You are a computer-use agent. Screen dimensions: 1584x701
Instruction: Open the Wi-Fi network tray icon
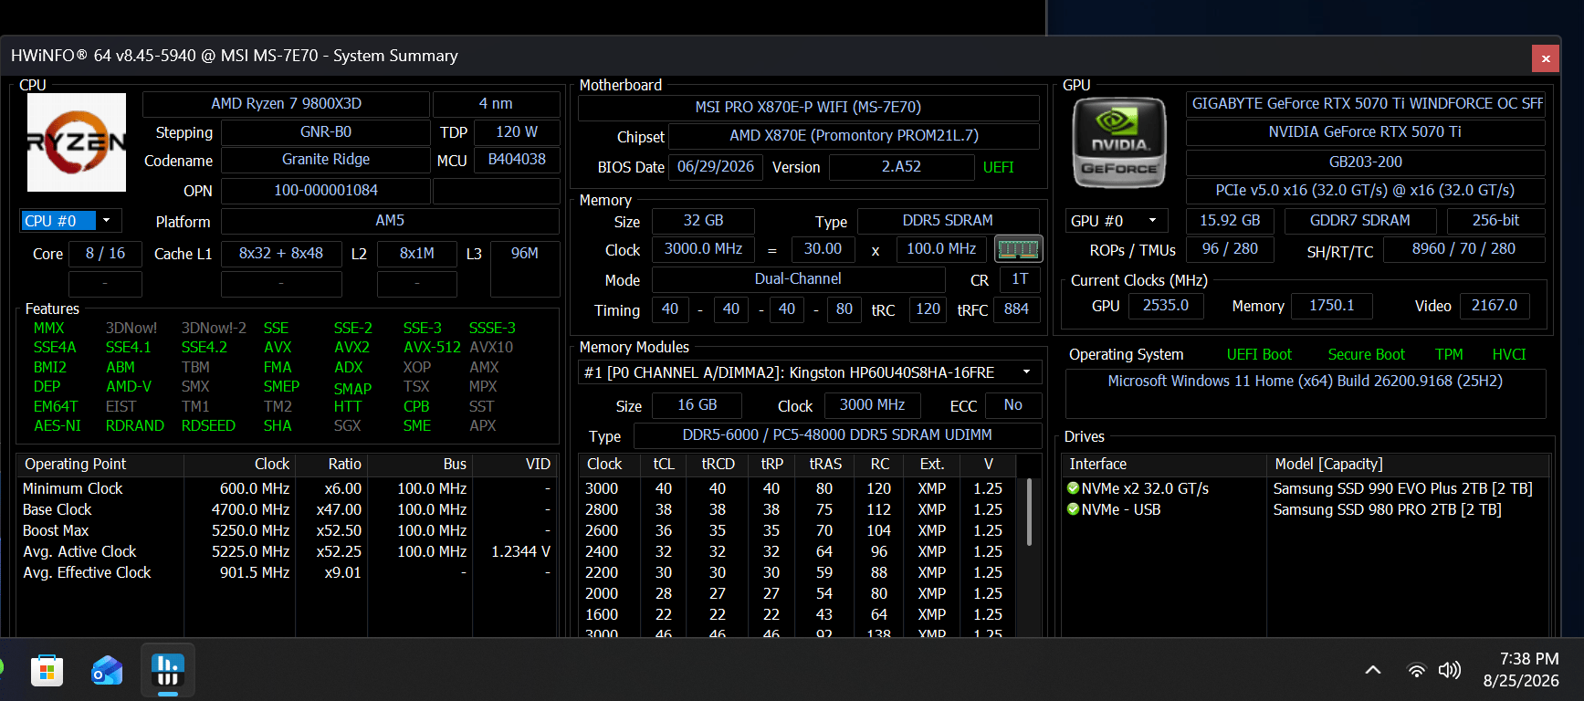pyautogui.click(x=1416, y=671)
